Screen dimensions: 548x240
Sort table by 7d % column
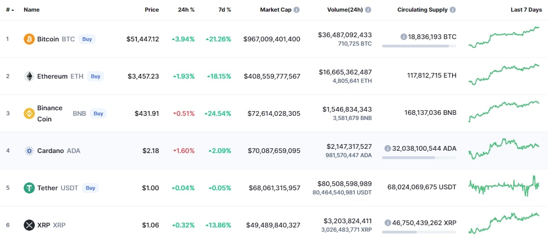pos(224,10)
